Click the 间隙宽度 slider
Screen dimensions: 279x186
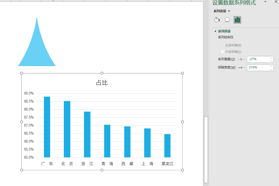click(x=242, y=68)
